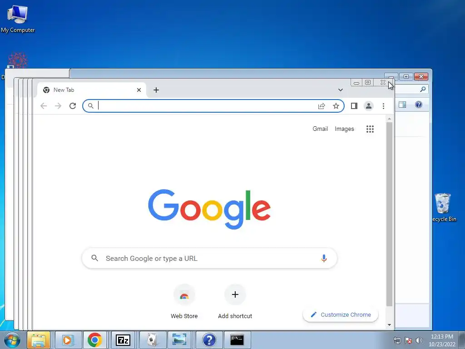Viewport: 465px width, 349px height.
Task: Open Chrome three-dot menu
Action: [x=383, y=106]
